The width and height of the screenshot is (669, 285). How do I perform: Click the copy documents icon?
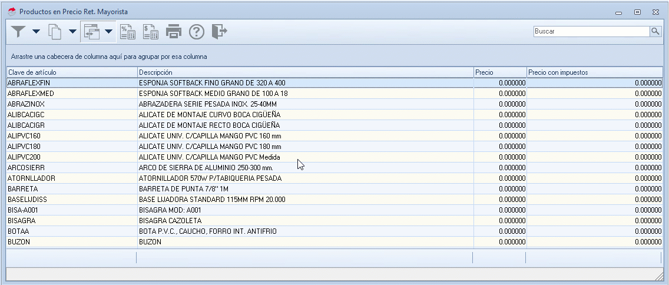coord(55,32)
